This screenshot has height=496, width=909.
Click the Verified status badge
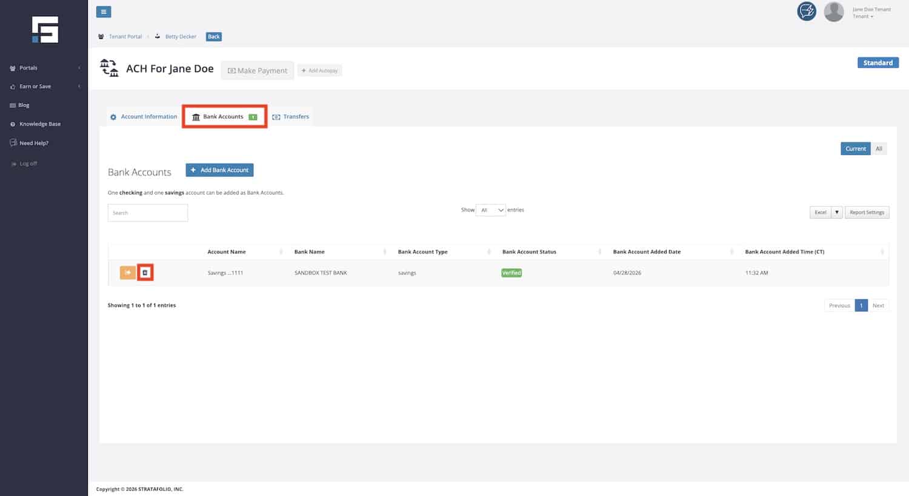pos(511,273)
